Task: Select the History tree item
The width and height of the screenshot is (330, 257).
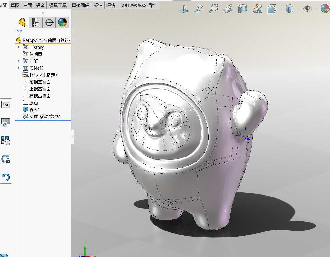Action: pyautogui.click(x=33, y=47)
